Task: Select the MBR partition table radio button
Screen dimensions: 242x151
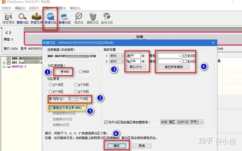Action: (x=62, y=72)
